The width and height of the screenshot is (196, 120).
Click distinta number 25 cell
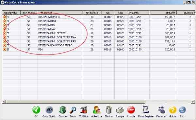pos(92,29)
